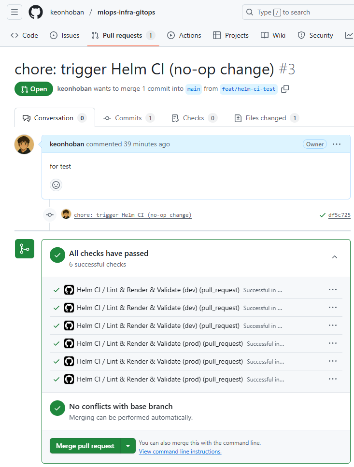Screen dimensions: 354x467
Task: Go to the Actions repository tab
Action: point(184,35)
